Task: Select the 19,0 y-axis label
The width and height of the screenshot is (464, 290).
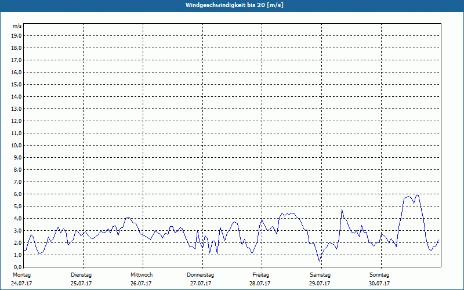Action: coord(16,36)
